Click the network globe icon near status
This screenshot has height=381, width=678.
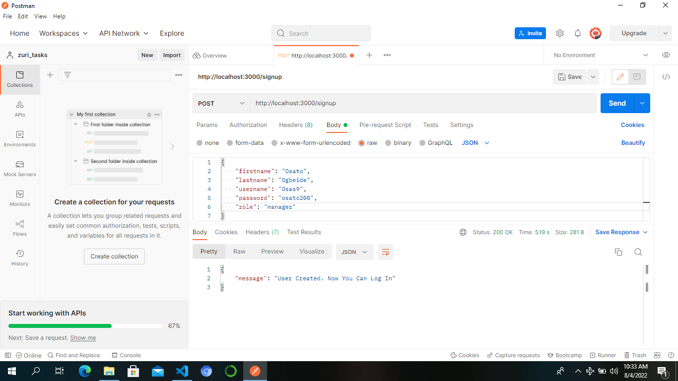coord(463,232)
